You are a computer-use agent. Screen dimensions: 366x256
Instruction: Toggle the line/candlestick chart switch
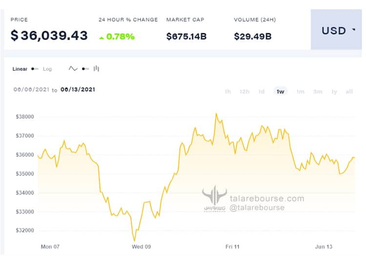[85, 69]
